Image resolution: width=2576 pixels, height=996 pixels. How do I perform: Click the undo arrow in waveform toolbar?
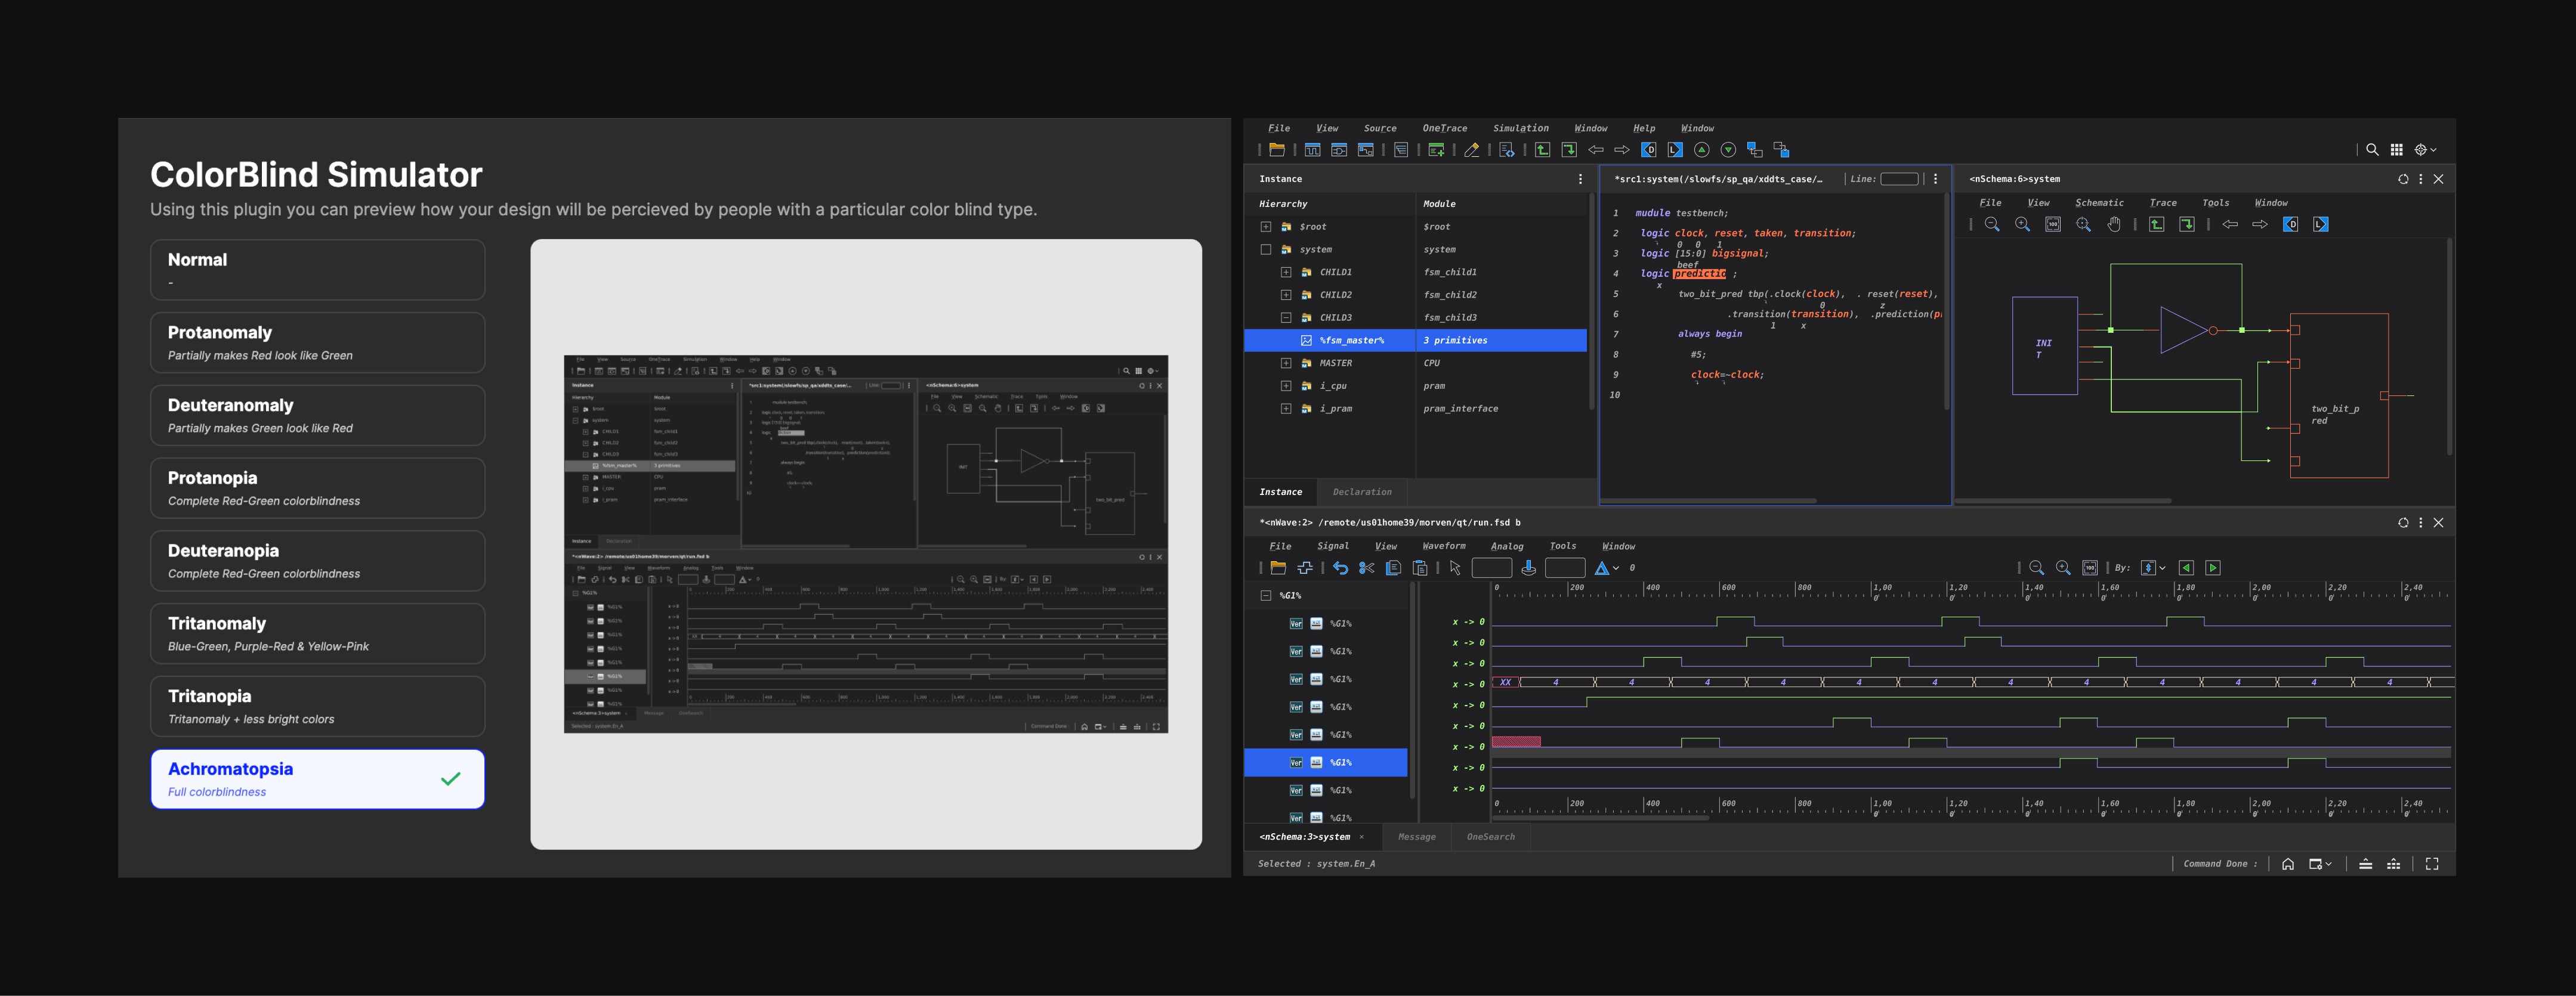pyautogui.click(x=1340, y=568)
